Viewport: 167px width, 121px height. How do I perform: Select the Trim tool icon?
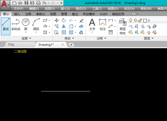(x=71, y=20)
